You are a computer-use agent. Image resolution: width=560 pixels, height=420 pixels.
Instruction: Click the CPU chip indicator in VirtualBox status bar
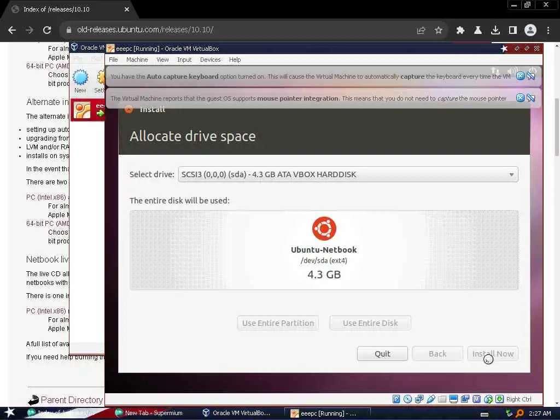(476, 399)
